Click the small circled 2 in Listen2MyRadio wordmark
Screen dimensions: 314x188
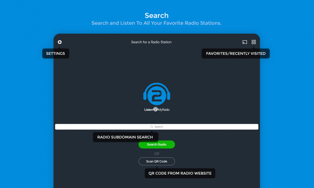tap(155, 109)
